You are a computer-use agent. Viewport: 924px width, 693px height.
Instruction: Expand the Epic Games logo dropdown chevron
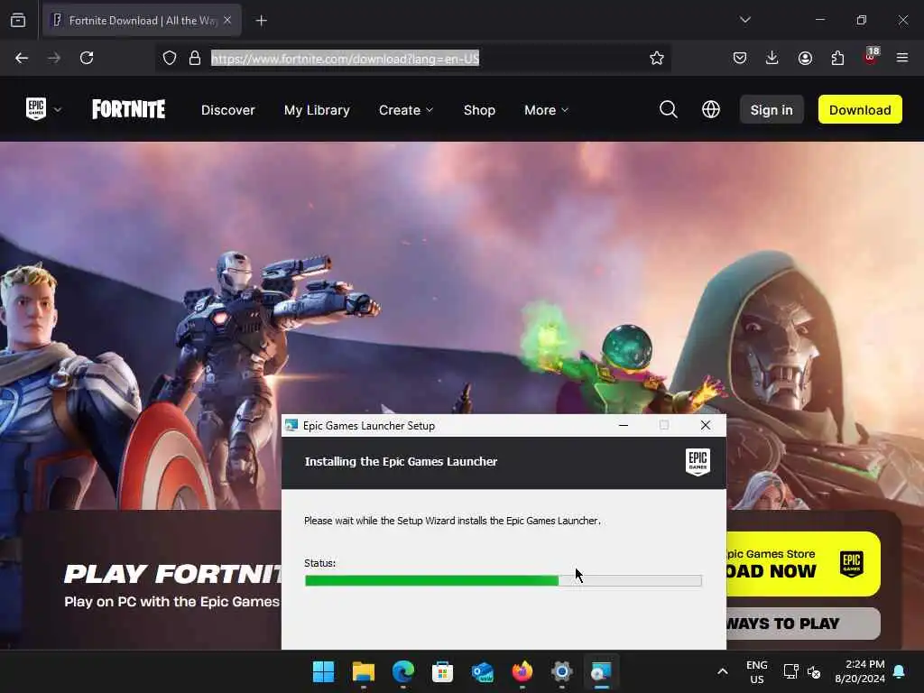pyautogui.click(x=58, y=109)
